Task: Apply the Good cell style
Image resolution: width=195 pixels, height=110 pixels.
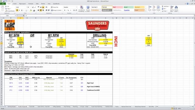Action: (129, 7)
